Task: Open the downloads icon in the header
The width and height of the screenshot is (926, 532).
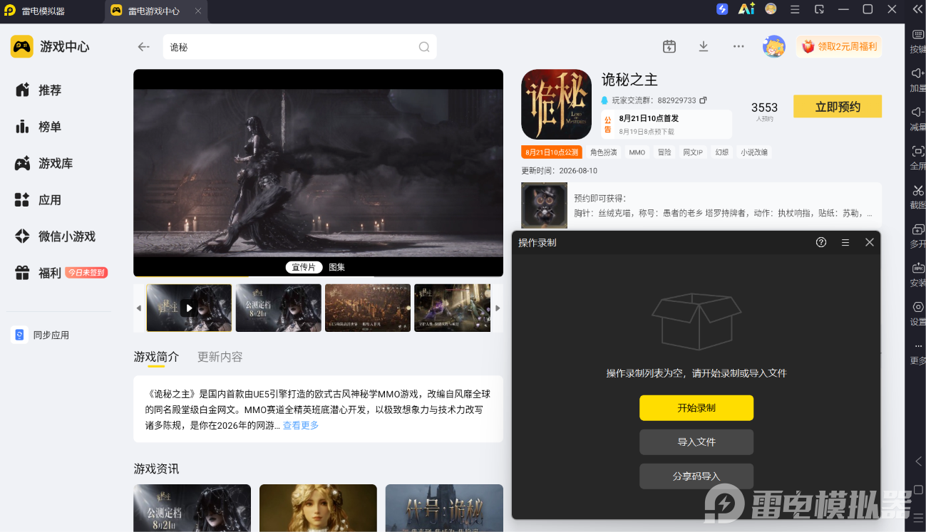Action: point(704,46)
